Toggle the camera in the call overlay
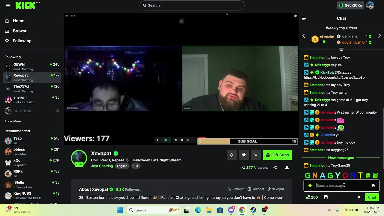 [x=166, y=140]
